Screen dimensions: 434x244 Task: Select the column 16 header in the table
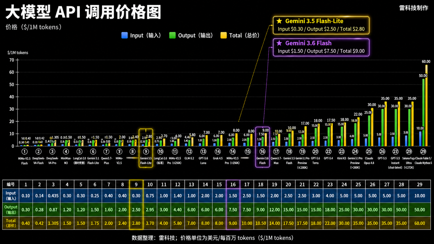click(x=233, y=184)
